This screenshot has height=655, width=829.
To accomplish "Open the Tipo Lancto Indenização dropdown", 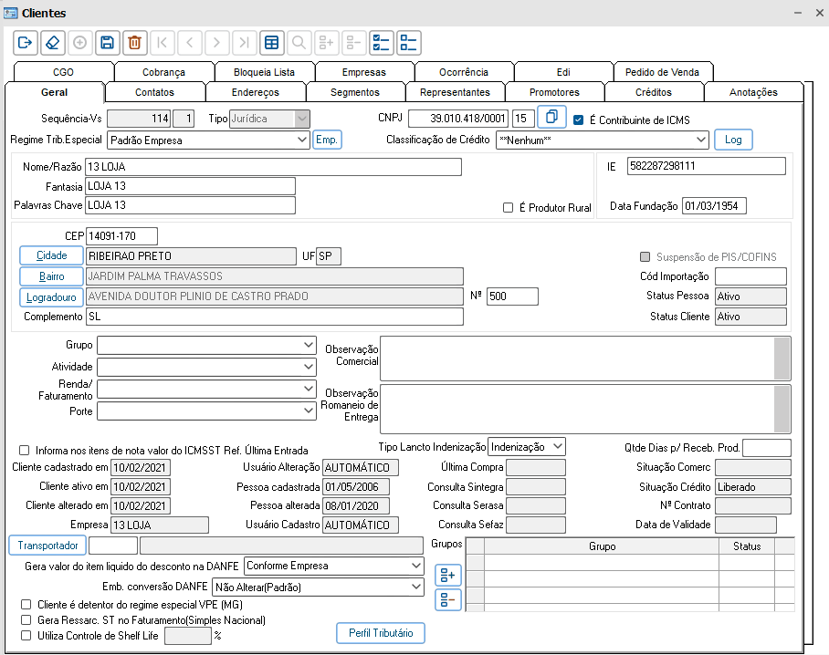I will (x=557, y=447).
